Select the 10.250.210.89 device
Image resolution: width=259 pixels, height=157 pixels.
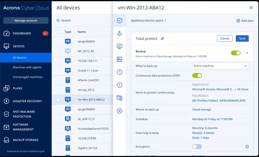click(87, 138)
